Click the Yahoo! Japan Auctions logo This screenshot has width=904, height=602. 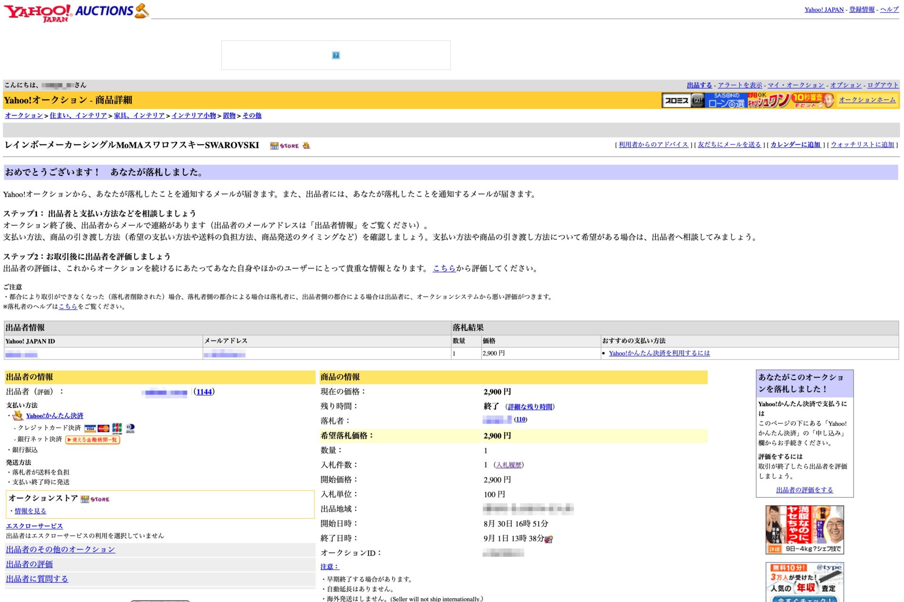point(76,12)
